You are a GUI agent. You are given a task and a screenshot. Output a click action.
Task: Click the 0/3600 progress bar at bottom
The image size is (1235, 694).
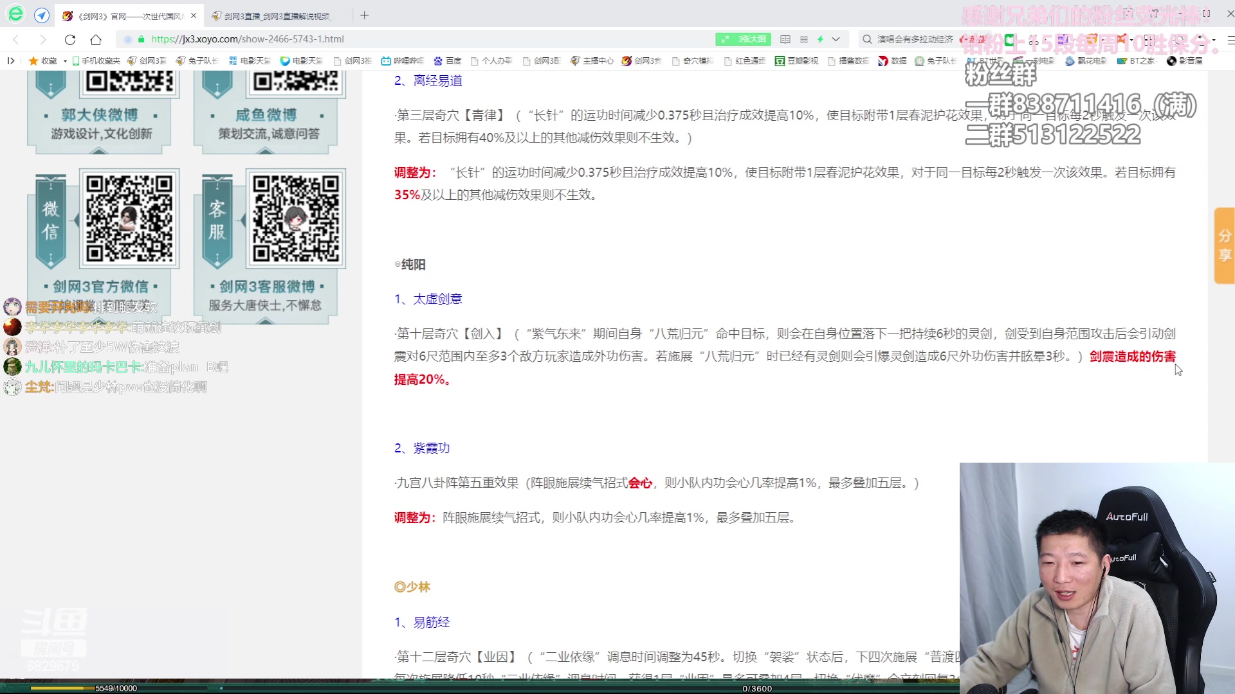(x=757, y=688)
